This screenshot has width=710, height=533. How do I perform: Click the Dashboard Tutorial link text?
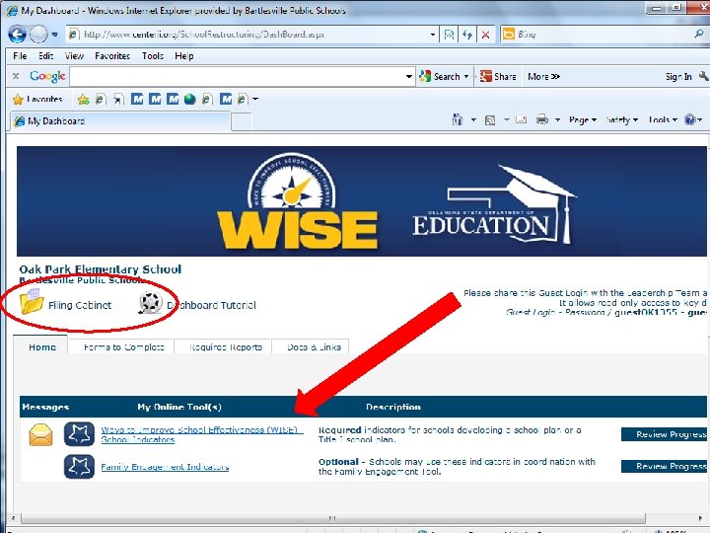[211, 305]
